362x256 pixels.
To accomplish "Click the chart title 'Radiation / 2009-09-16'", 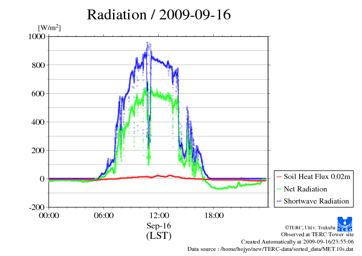I will [159, 15].
